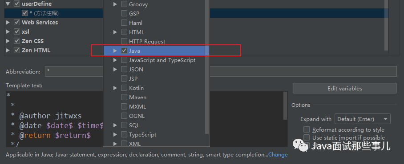Uncheck the Java context checkbox

[124, 51]
